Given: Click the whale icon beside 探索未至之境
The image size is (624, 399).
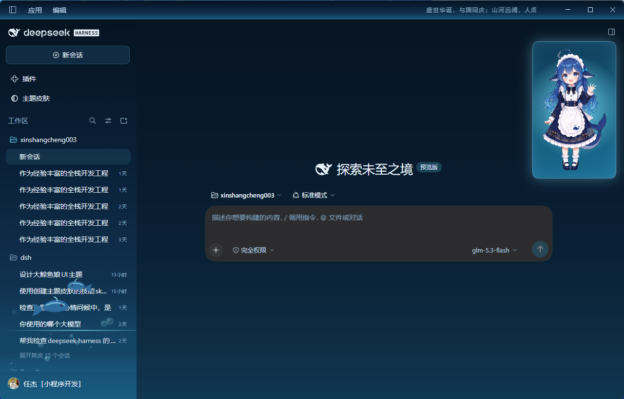Looking at the screenshot, I should (x=324, y=169).
